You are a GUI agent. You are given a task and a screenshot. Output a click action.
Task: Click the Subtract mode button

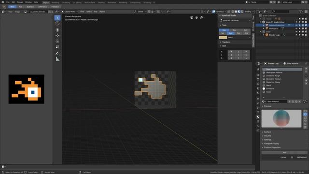pyautogui.click(x=30, y=7)
